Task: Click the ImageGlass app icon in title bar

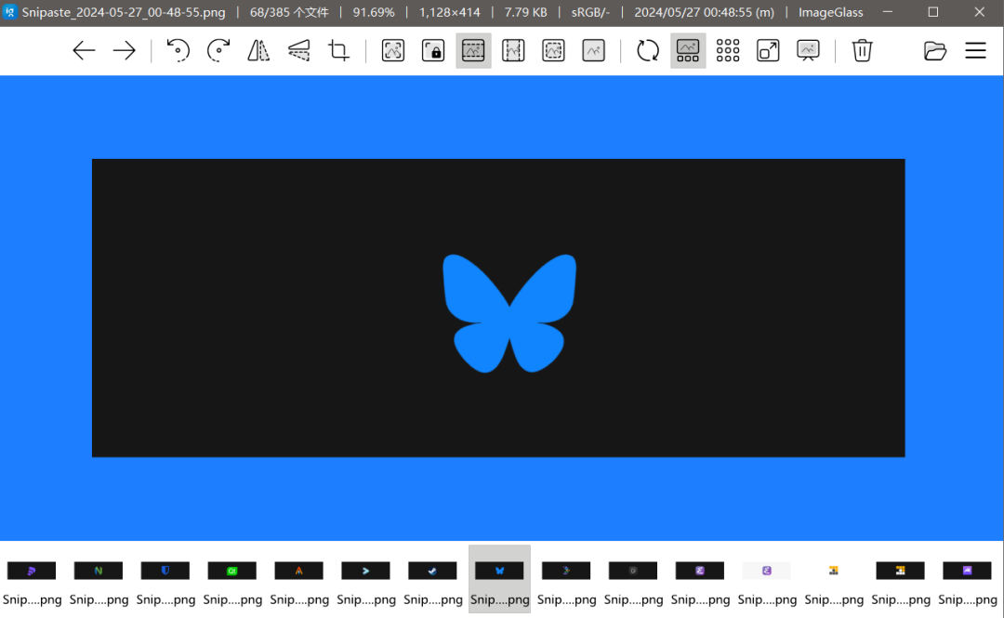Action: [9, 11]
